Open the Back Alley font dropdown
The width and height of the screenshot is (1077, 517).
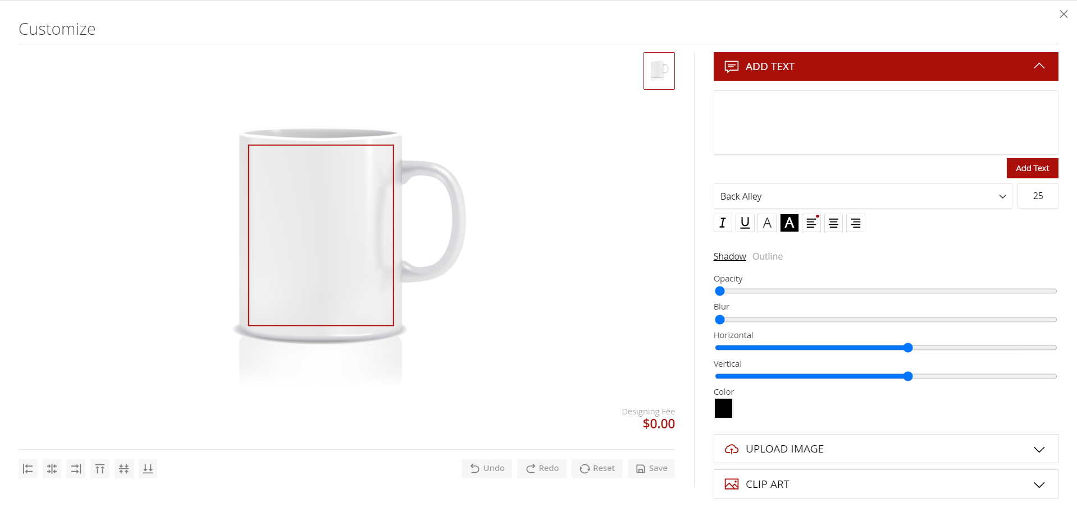pyautogui.click(x=862, y=196)
